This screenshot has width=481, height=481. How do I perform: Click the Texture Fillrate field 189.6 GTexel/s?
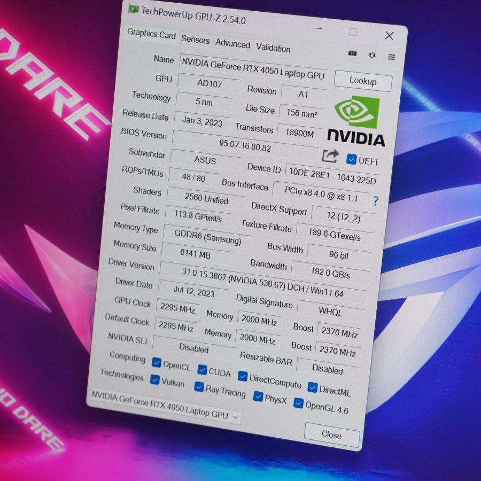pyautogui.click(x=335, y=235)
